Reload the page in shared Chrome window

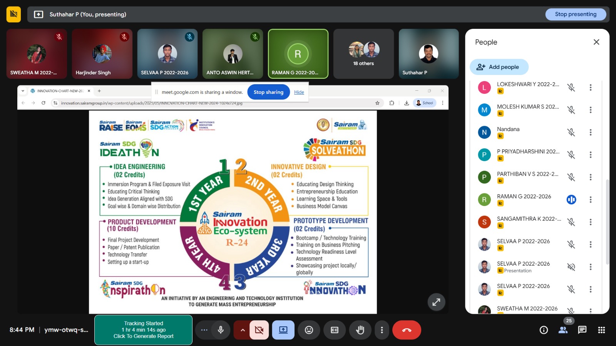(44, 103)
